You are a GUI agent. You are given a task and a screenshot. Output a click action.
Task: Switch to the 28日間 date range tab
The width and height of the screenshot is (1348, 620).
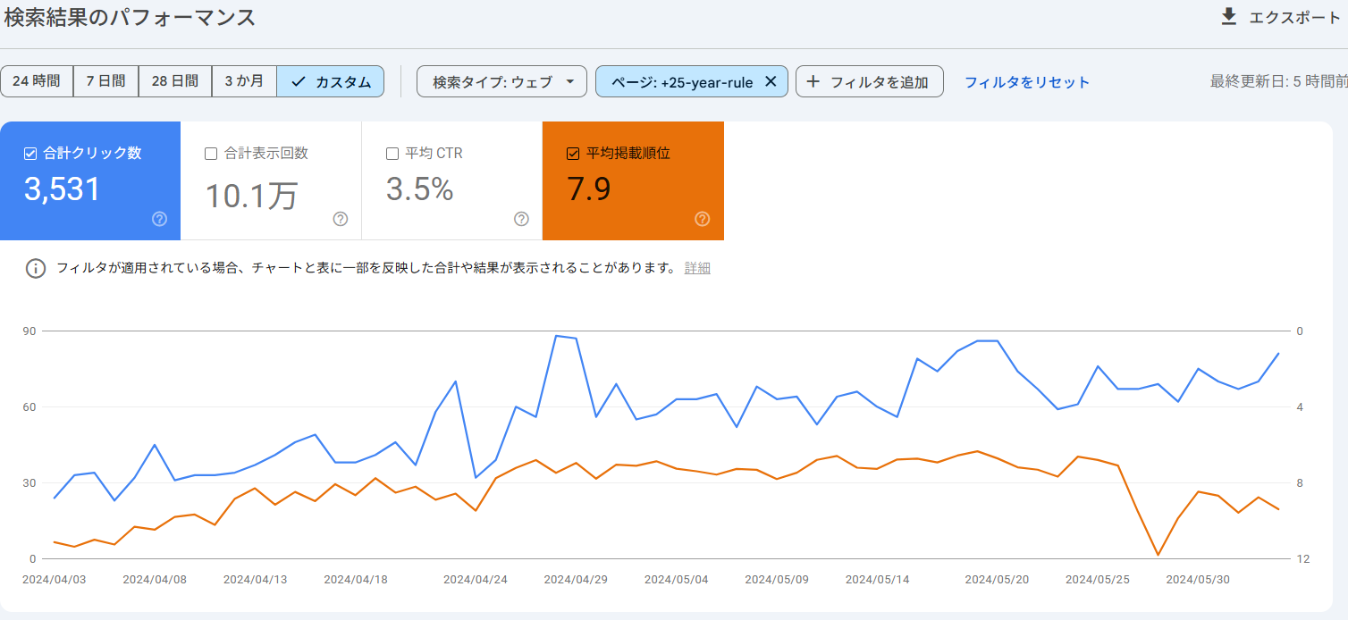[x=174, y=80]
